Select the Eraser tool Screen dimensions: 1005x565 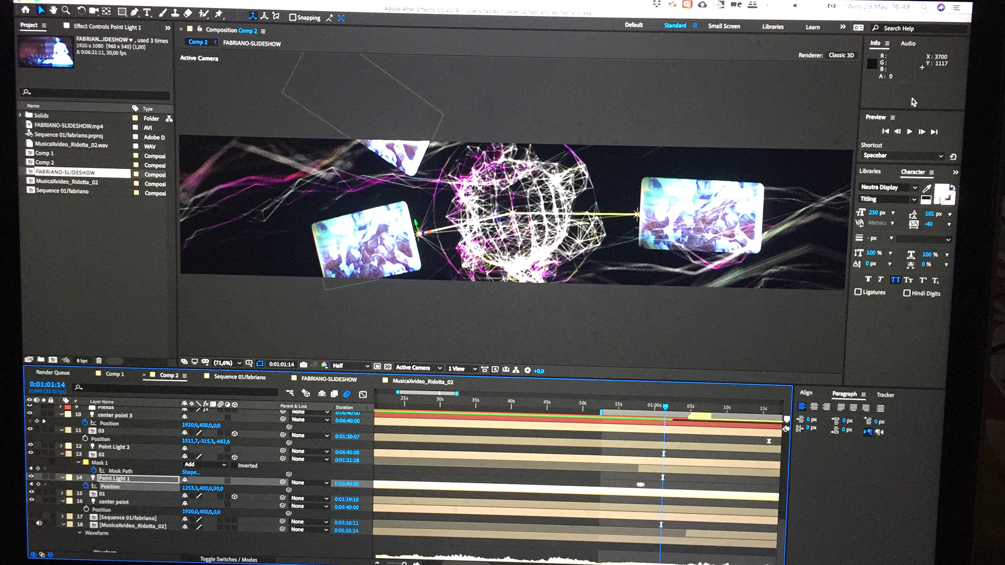(x=188, y=13)
